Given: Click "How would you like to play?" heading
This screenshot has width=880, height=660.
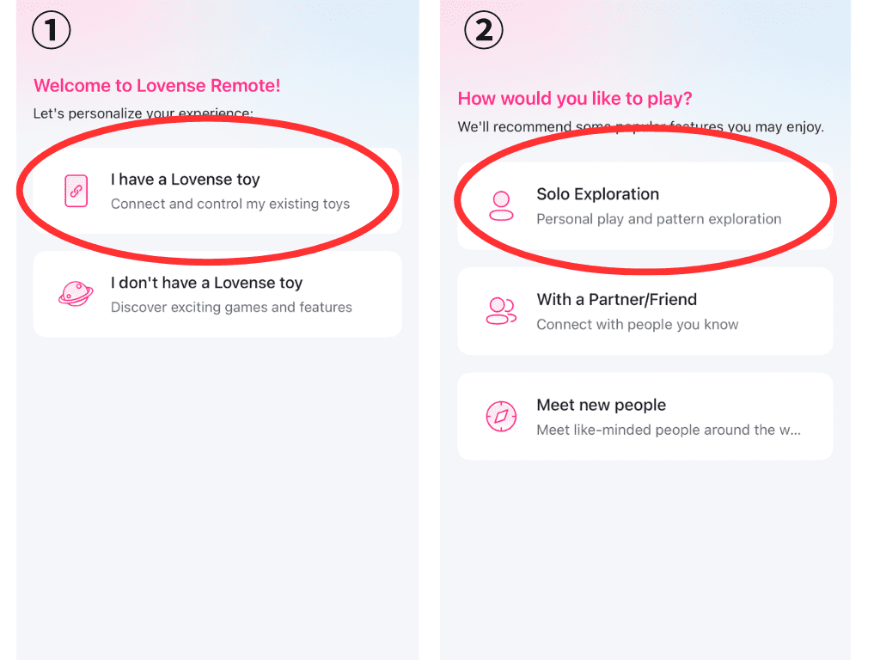Looking at the screenshot, I should point(574,99).
